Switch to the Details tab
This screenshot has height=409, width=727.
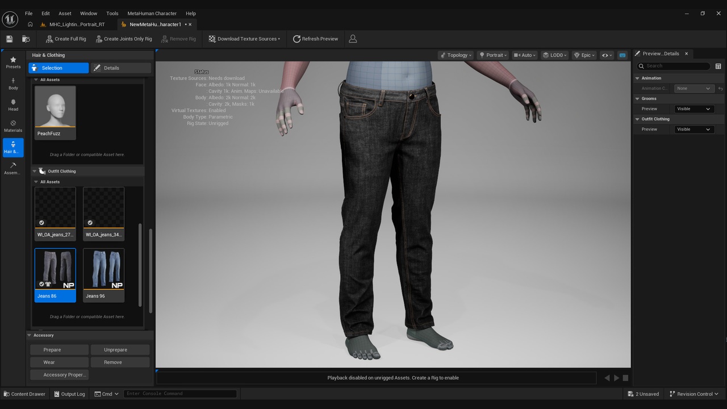coord(121,68)
